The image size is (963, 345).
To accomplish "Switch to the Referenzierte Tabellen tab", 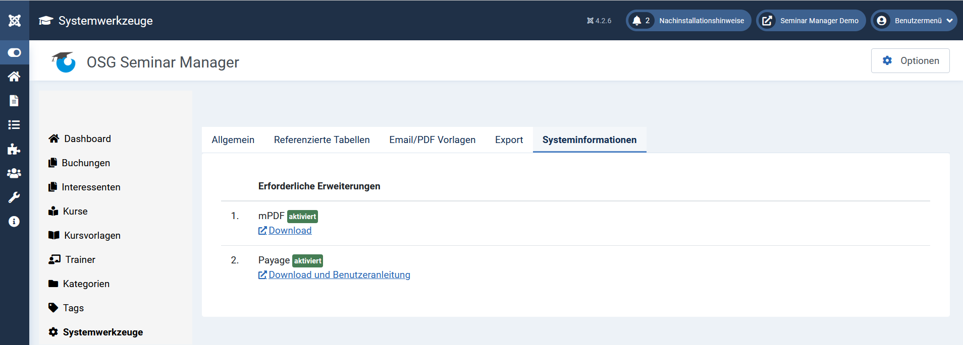I will [322, 140].
